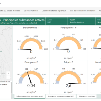Select 'Substances actives autorisées (A-M)' tab

(x=30, y=96)
